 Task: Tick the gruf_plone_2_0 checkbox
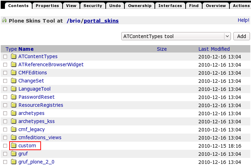tap(5, 162)
